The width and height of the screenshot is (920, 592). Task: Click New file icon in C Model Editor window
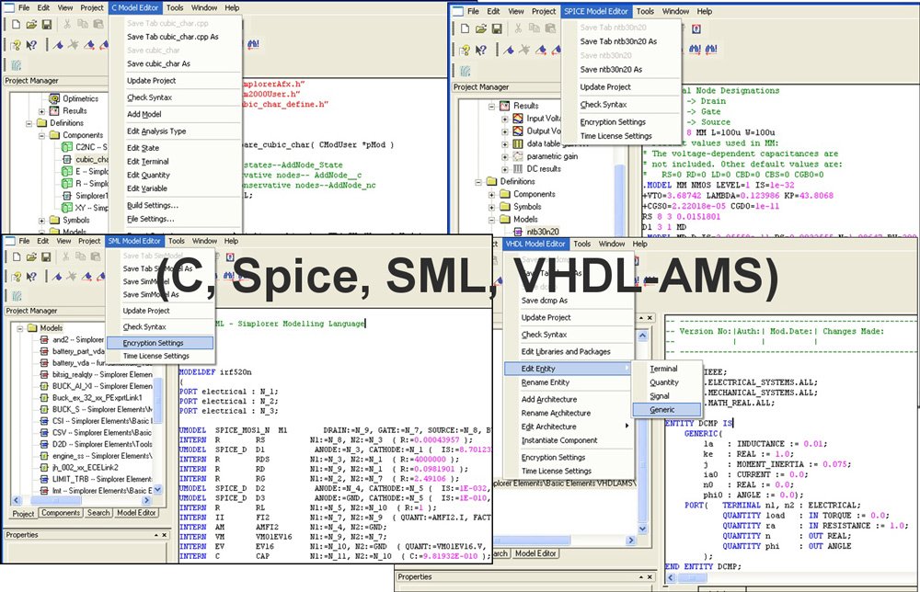(x=16, y=24)
